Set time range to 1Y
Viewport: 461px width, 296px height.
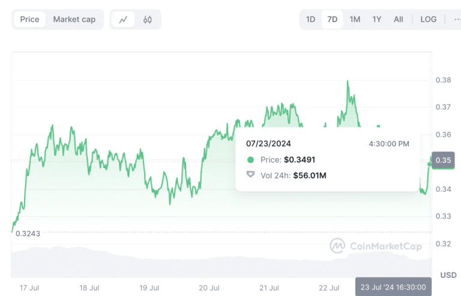[x=376, y=19]
